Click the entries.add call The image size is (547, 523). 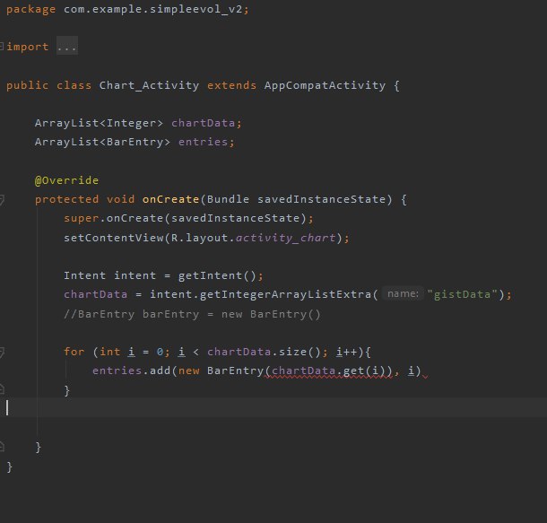[131, 370]
